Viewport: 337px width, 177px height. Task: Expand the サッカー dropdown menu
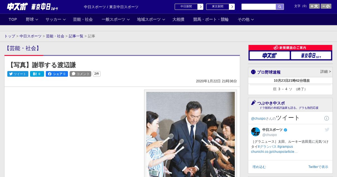click(56, 19)
